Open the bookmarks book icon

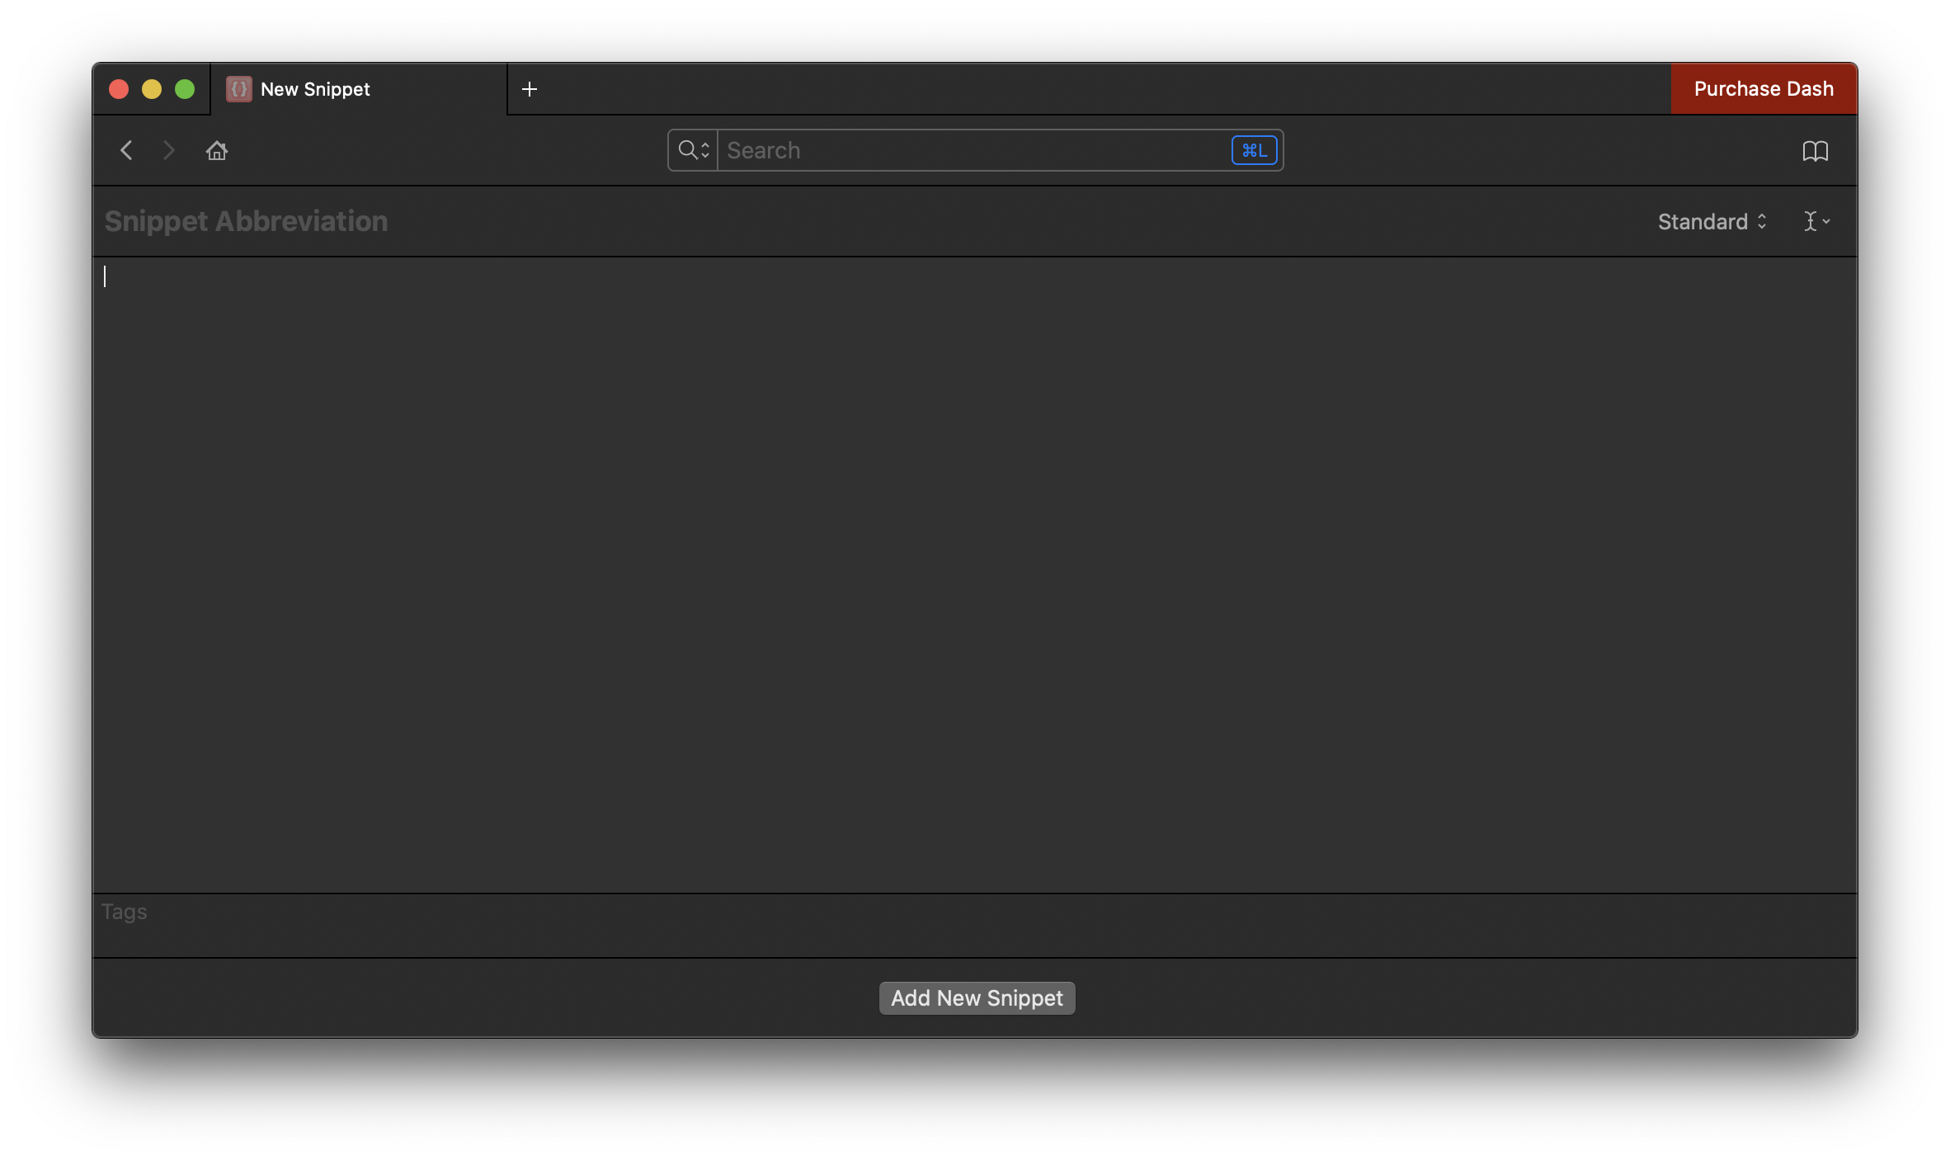pos(1815,151)
